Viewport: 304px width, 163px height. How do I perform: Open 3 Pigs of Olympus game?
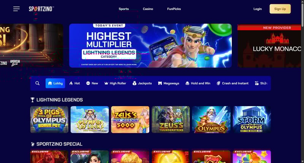pyautogui.click(x=49, y=119)
